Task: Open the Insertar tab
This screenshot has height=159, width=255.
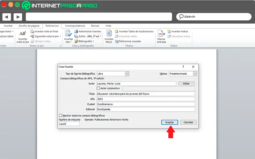Action: pyautogui.click(x=8, y=26)
